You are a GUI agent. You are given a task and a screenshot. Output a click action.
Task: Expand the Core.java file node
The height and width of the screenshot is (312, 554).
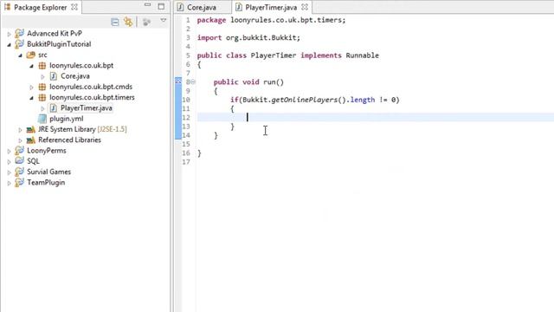(42, 76)
